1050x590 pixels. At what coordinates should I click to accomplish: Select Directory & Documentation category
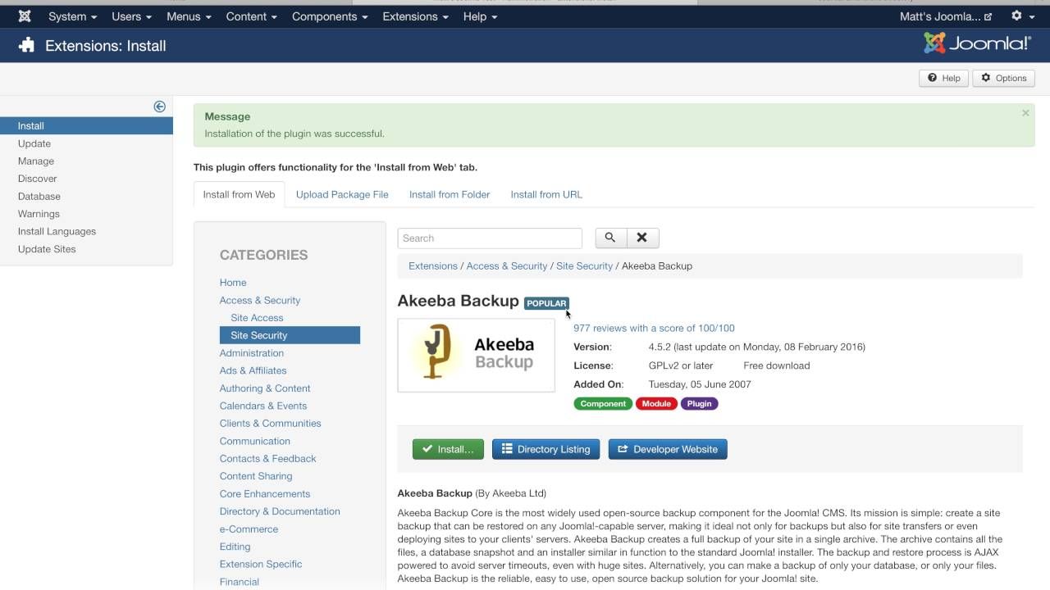pos(280,511)
